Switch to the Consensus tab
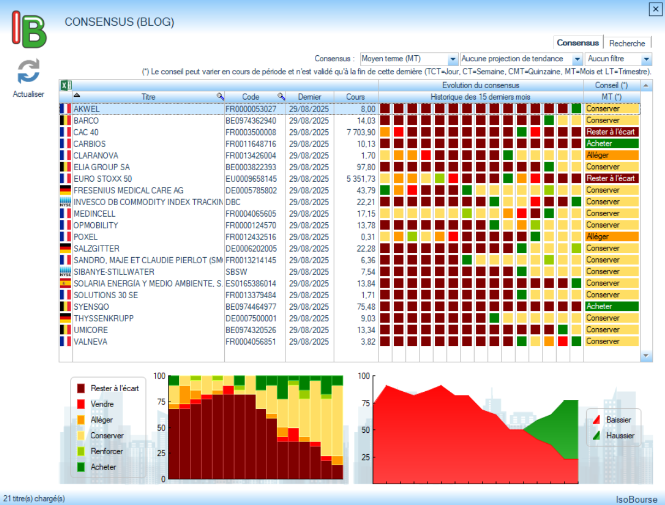Image resolution: width=665 pixels, height=505 pixels. [x=578, y=43]
